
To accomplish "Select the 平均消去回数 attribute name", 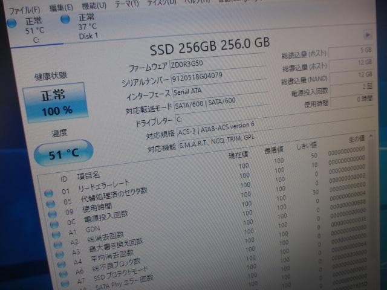I will [112, 255].
